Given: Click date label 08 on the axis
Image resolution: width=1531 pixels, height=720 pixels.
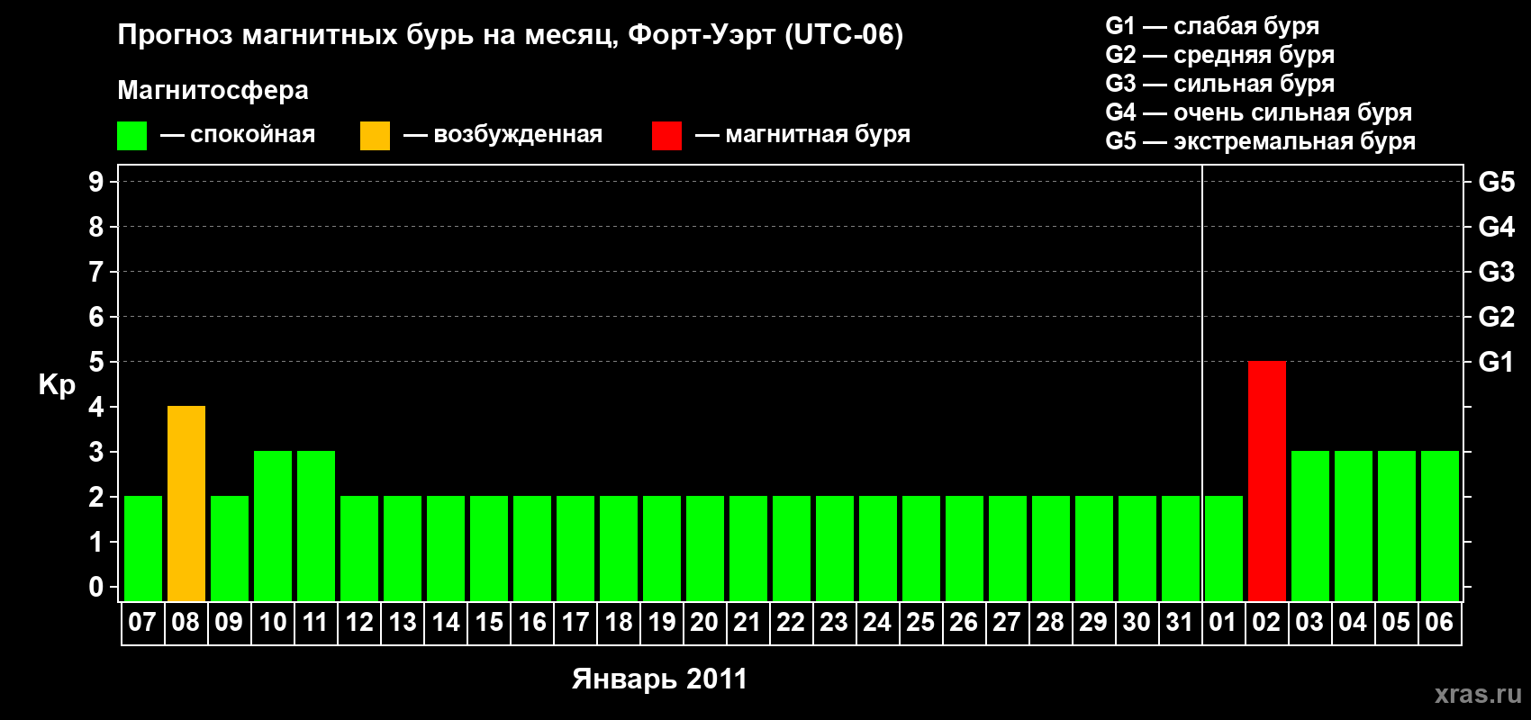Looking at the screenshot, I should [186, 622].
